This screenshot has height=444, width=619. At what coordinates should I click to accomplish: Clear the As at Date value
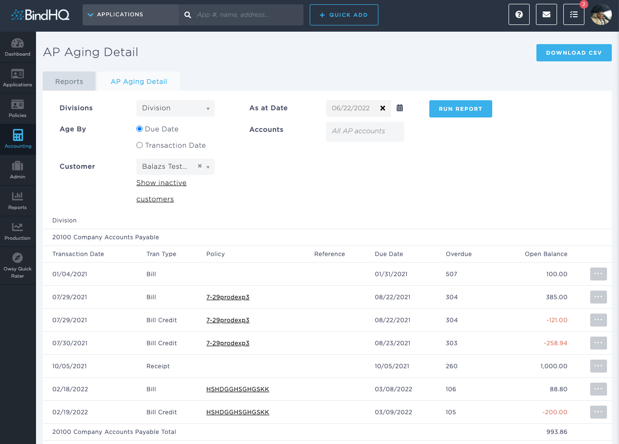(x=383, y=108)
